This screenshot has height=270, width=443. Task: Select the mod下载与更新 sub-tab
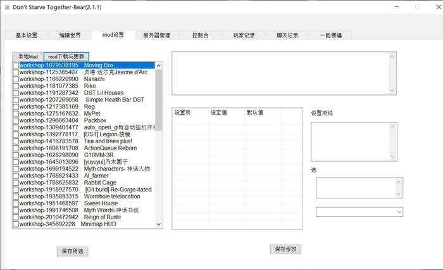click(66, 57)
